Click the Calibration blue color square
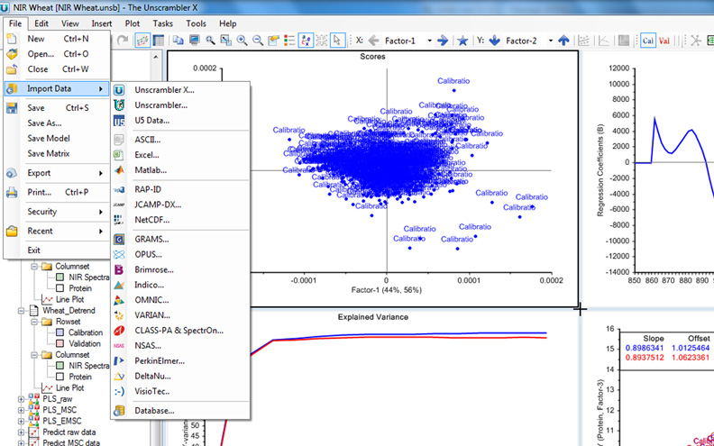Viewport: 714px width, 446px height. [59, 332]
